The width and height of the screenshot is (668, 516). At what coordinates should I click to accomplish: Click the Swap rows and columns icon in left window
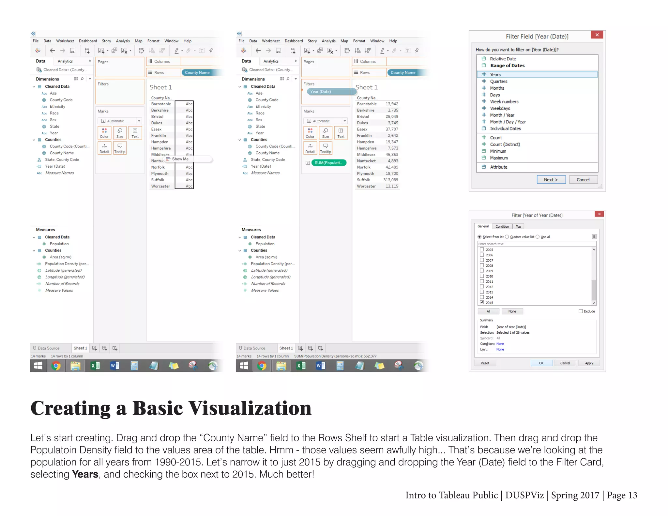coord(141,51)
